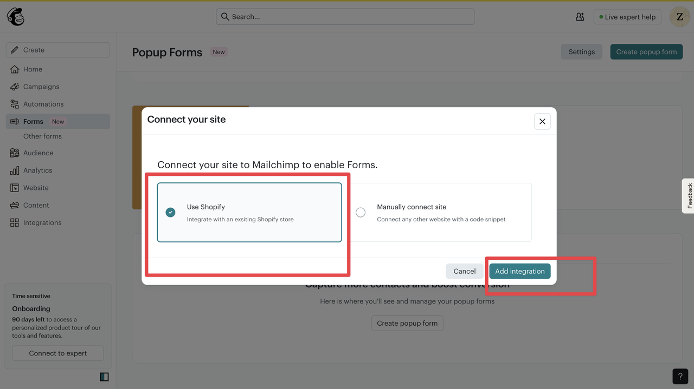694x389 pixels.
Task: Select the Website icon in sidebar
Action: coord(15,187)
